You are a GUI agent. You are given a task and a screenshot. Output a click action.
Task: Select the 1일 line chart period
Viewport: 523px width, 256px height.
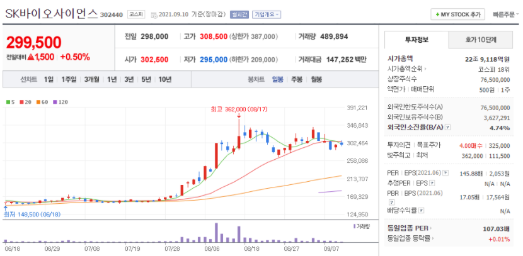(49, 79)
